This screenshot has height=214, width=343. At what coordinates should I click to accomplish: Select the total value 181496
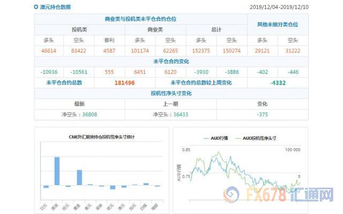click(x=125, y=83)
